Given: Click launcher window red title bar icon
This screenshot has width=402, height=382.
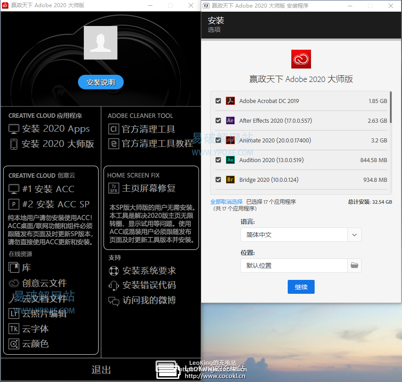Looking at the screenshot, I should (5, 5).
